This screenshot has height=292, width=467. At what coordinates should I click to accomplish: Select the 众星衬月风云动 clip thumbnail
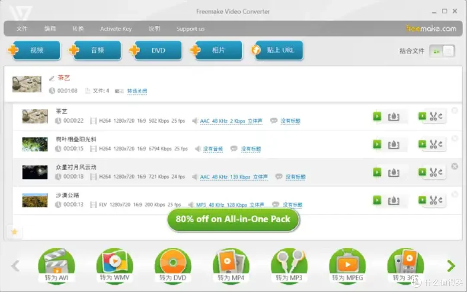click(x=35, y=172)
